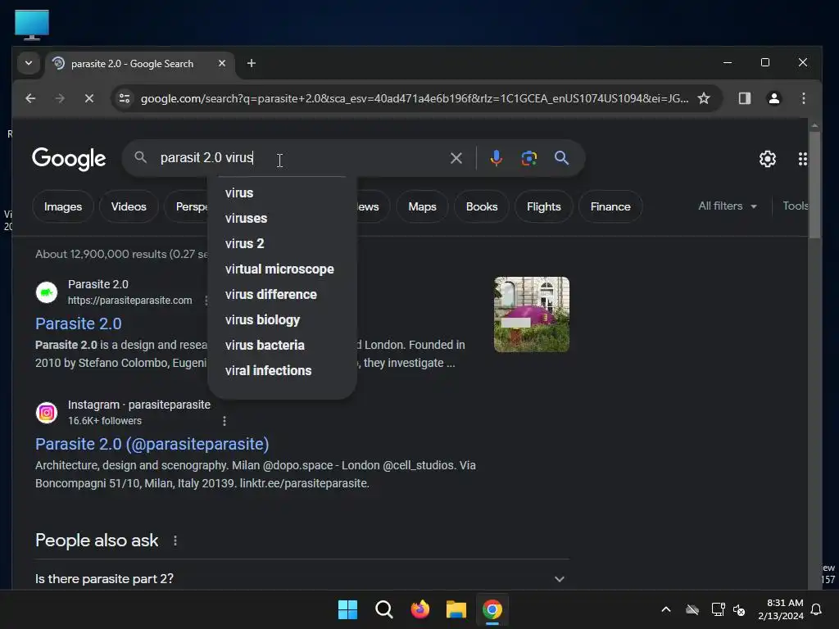Clear the search box with X icon
Image resolution: width=839 pixels, height=629 pixels.
456,158
